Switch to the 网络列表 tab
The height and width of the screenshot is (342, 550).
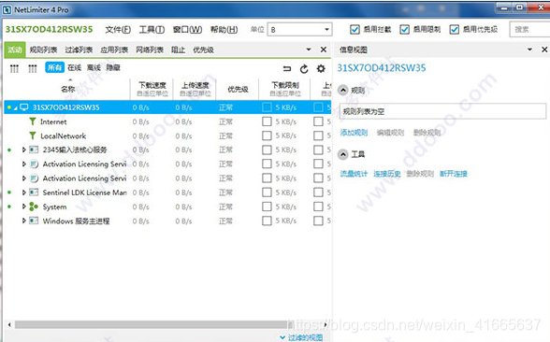(150, 50)
